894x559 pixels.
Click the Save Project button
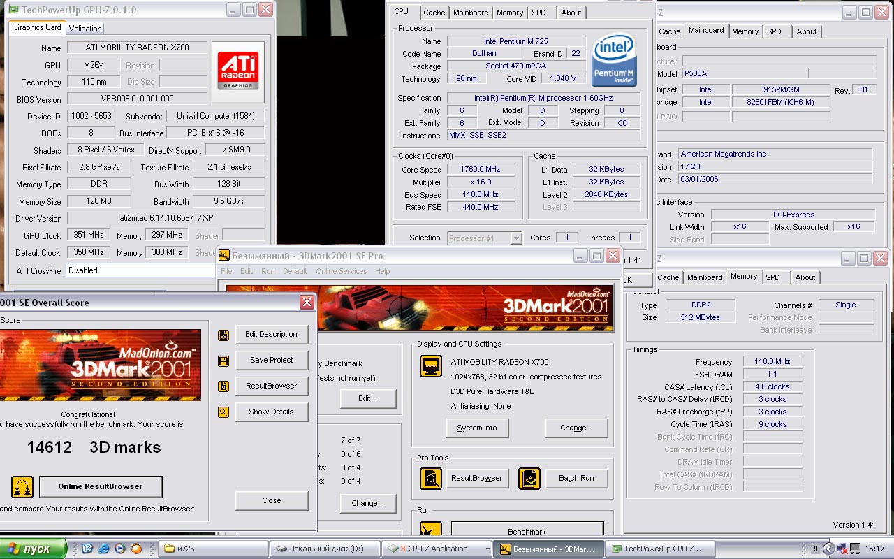(271, 361)
